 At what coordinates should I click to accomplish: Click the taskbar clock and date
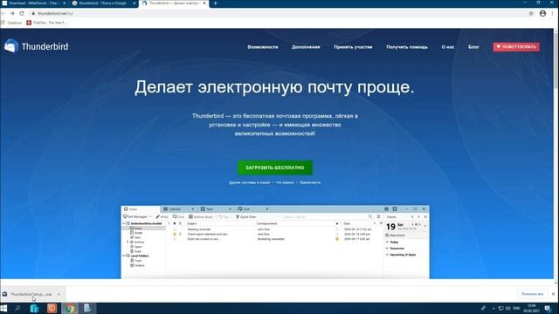tap(532, 308)
